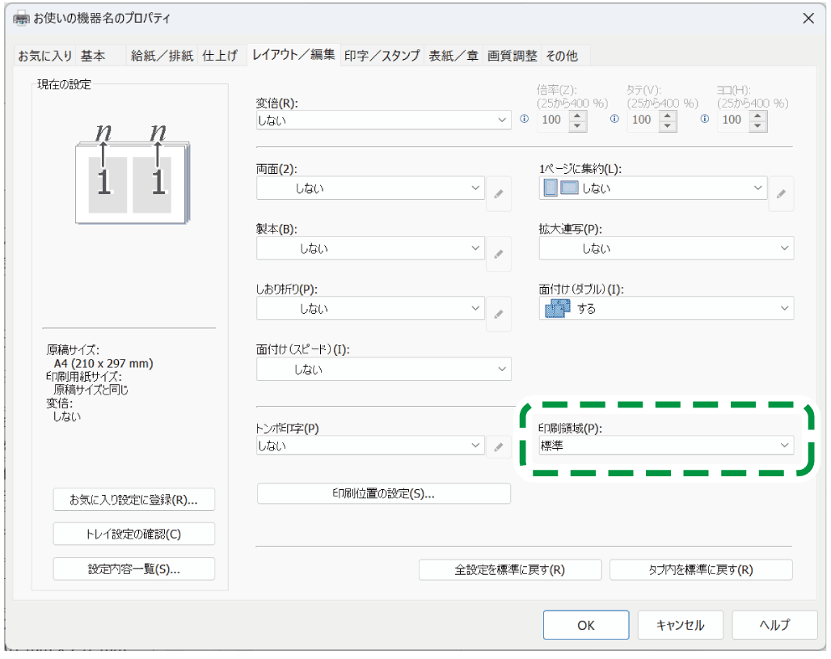The height and width of the screenshot is (659, 831).
Task: Click the edit pencil icon beside 両面
Action: [499, 193]
